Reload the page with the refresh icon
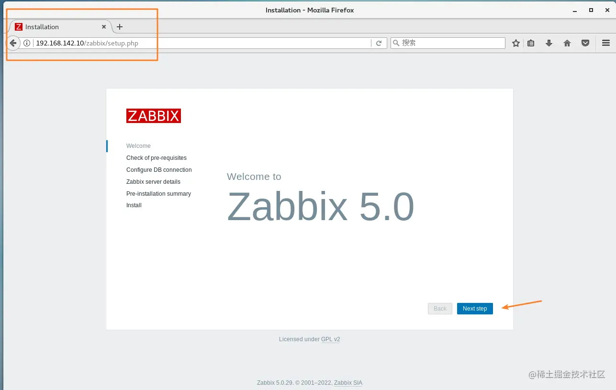616x390 pixels. pyautogui.click(x=379, y=43)
